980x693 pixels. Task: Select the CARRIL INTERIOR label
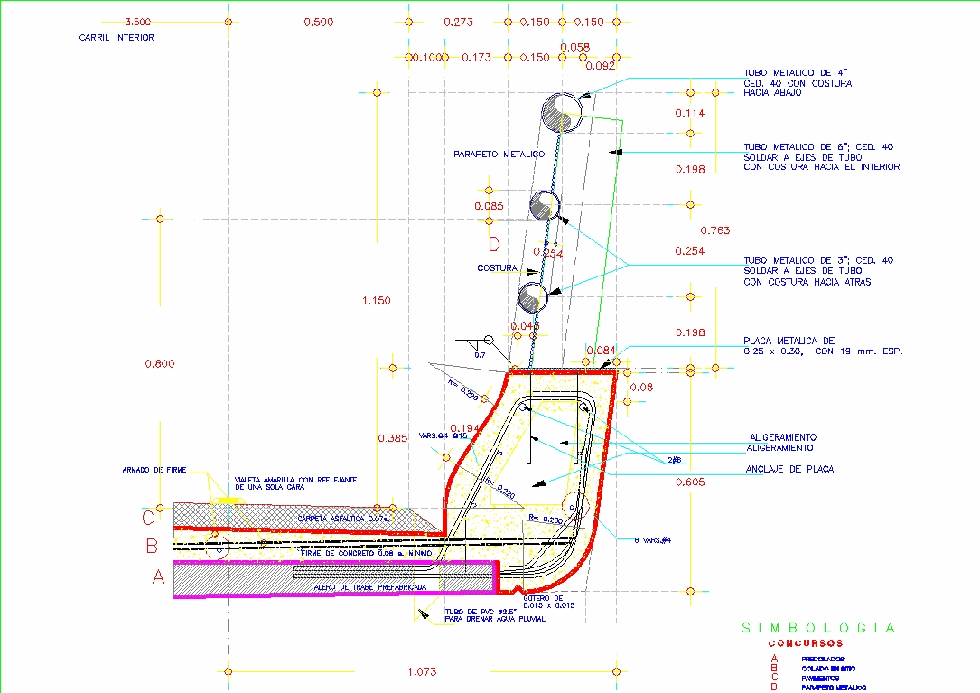(x=117, y=38)
